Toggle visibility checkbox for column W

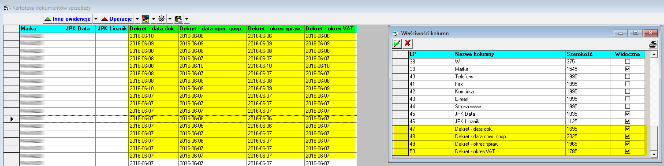coord(627,62)
